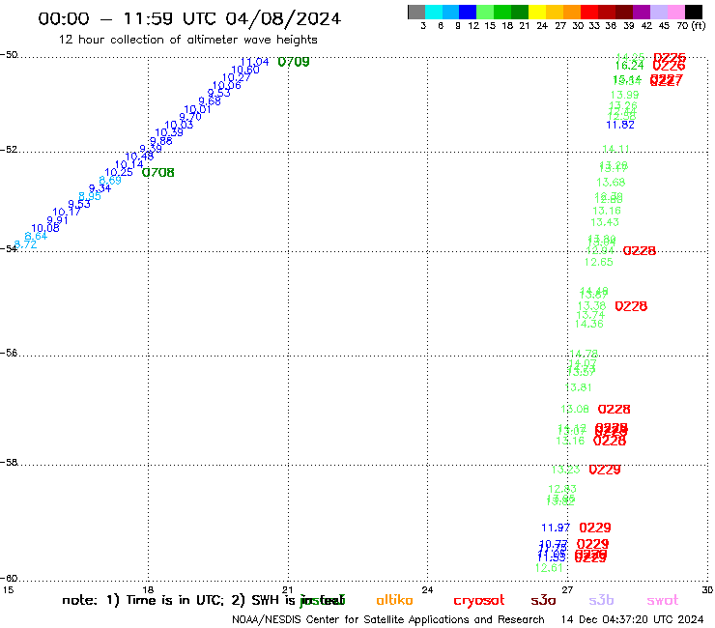Screen dimensions: 715x628
Task: Click the blue '11.82' reading
Action: [x=620, y=125]
